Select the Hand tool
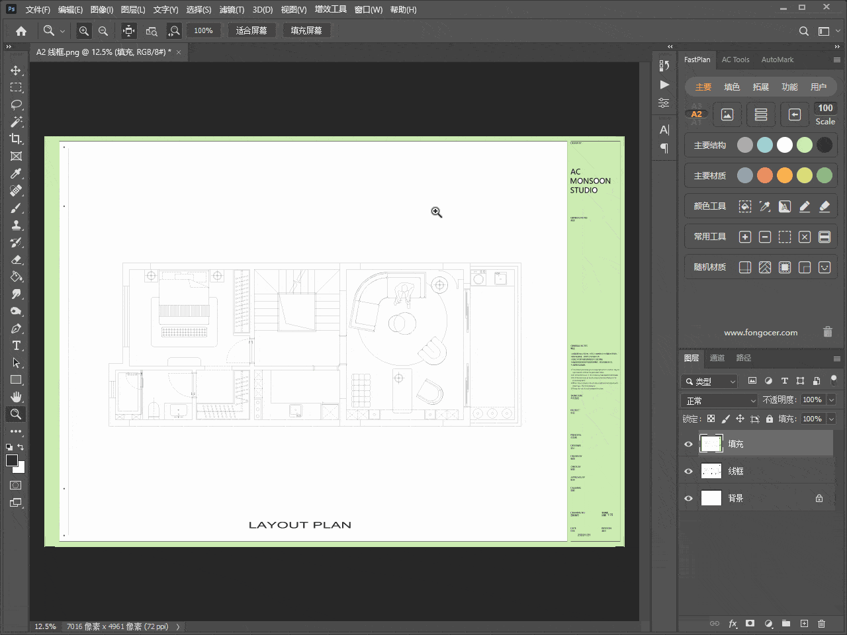 16,397
